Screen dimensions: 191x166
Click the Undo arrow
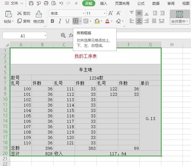(x=61, y=3)
